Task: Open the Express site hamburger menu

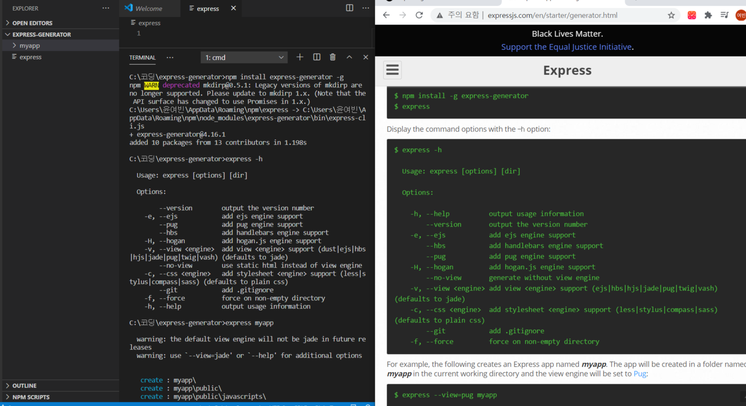Action: point(392,70)
